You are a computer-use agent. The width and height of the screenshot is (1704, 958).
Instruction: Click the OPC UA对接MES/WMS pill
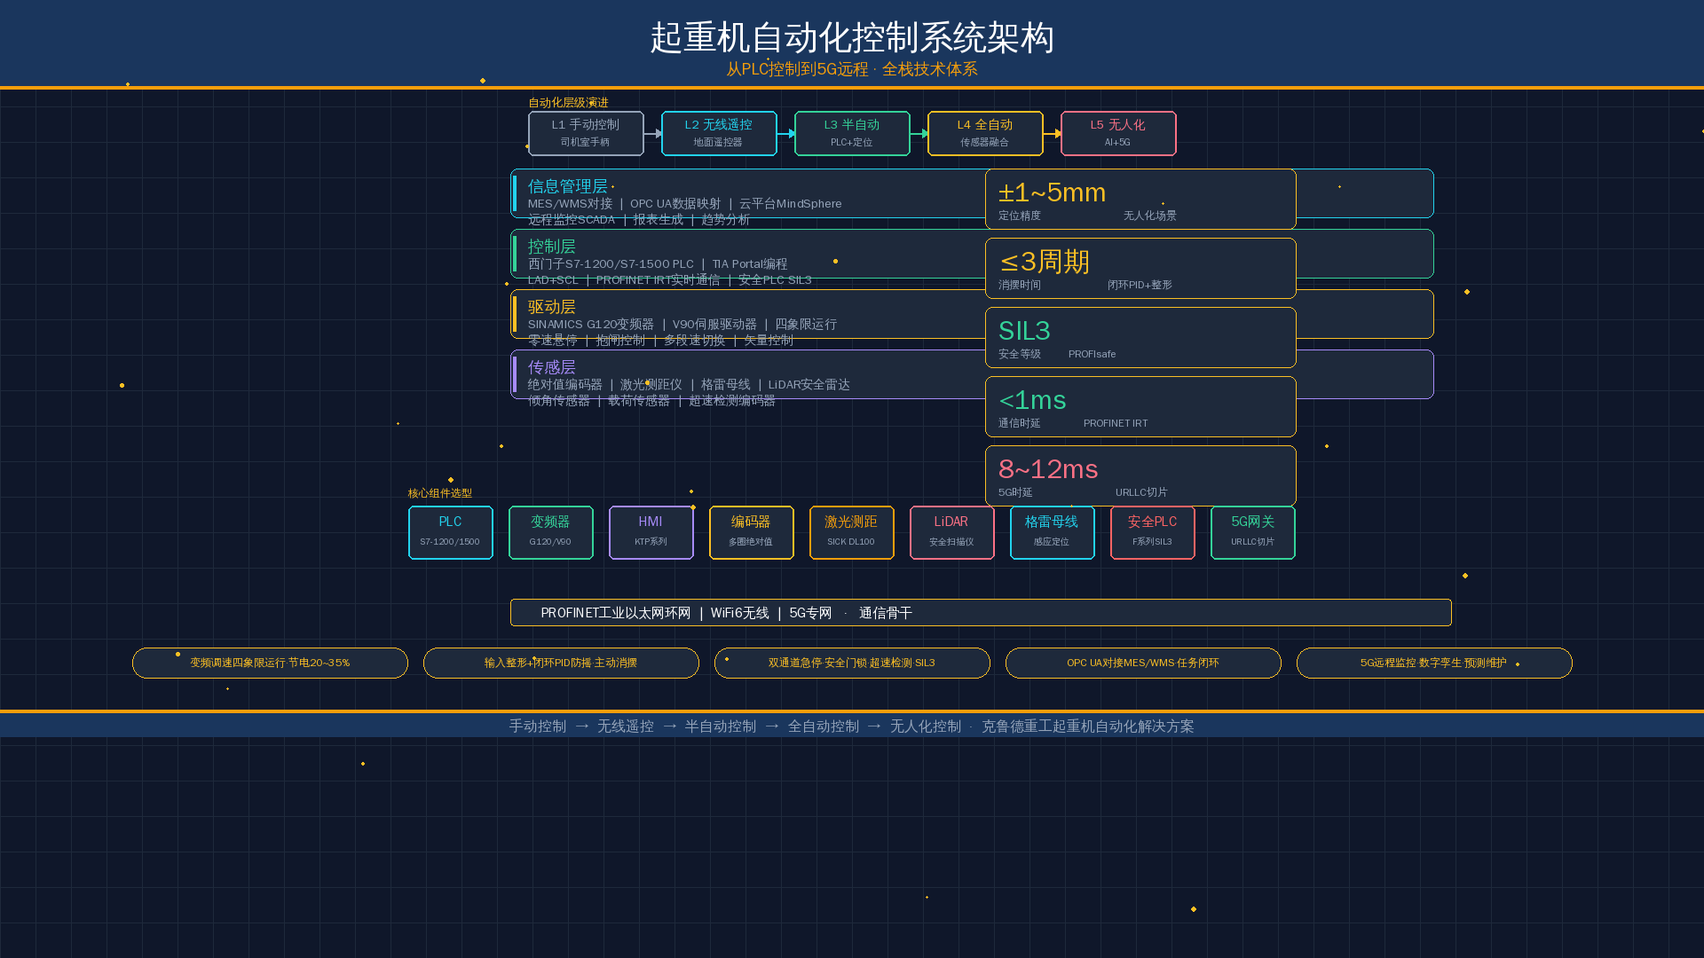pos(1143,663)
